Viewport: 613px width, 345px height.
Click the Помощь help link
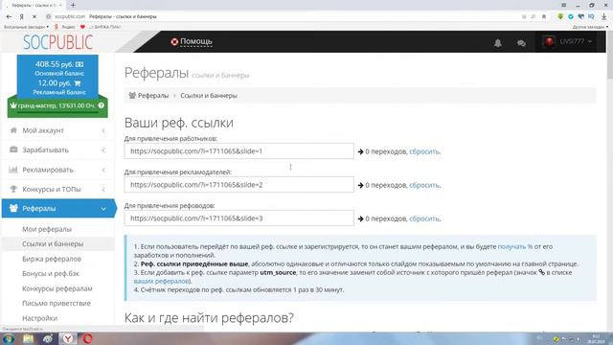(195, 41)
